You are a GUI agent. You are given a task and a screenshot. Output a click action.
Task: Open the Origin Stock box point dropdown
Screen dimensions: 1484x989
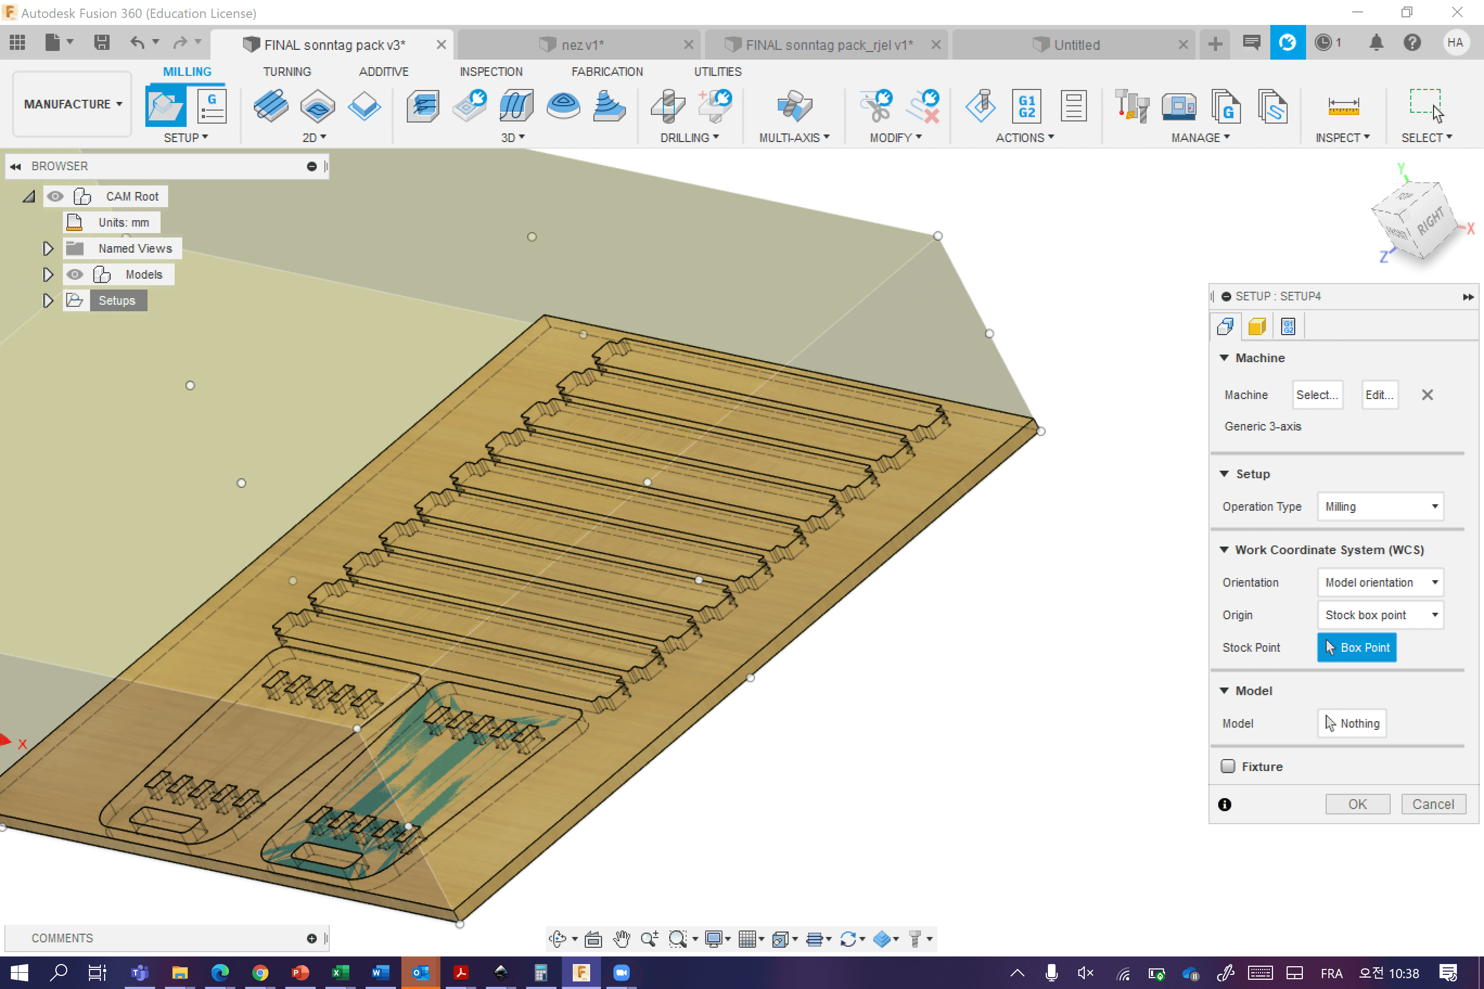1380,615
